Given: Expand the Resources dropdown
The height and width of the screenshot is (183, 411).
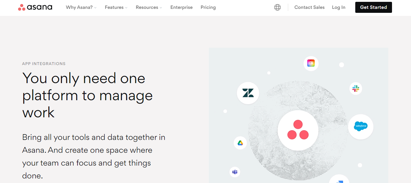Looking at the screenshot, I should [x=149, y=7].
